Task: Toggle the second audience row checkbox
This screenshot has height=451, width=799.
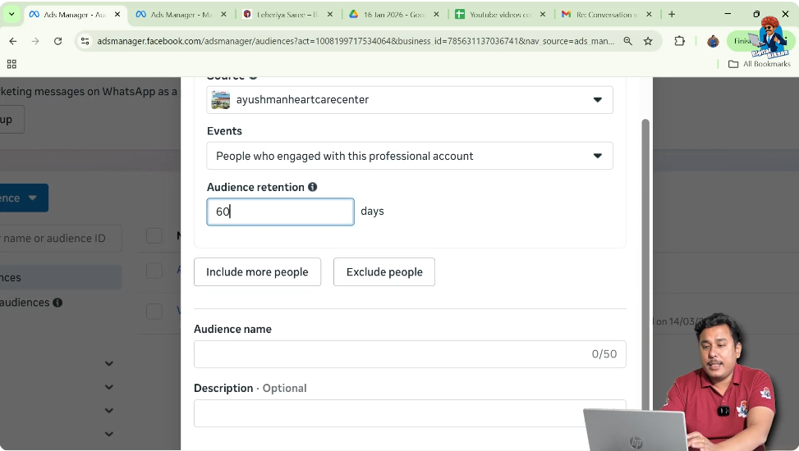Action: click(154, 311)
